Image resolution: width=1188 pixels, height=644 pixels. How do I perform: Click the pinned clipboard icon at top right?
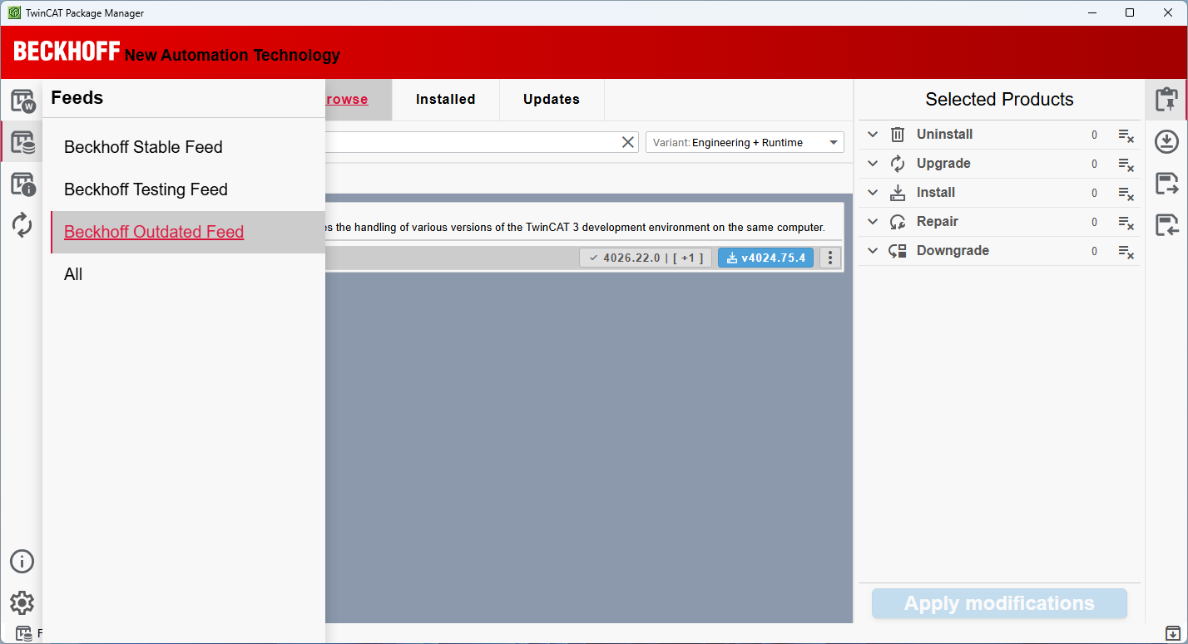(x=1166, y=100)
